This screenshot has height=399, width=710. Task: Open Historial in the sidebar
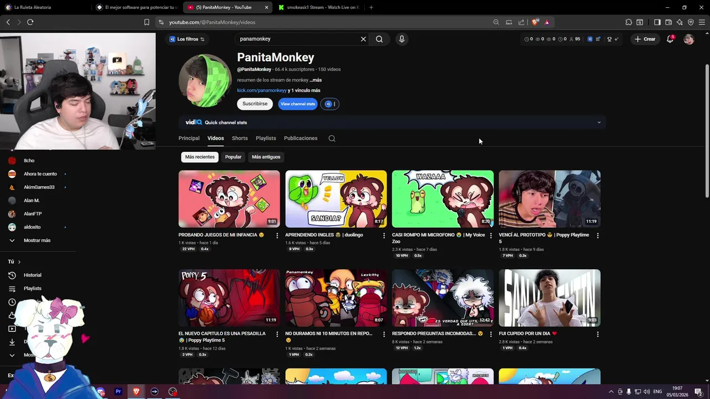click(32, 275)
